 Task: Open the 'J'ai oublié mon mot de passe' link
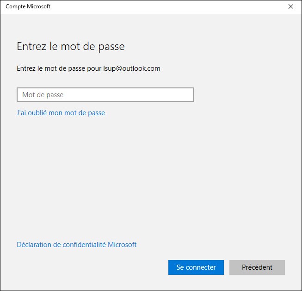[x=61, y=112]
